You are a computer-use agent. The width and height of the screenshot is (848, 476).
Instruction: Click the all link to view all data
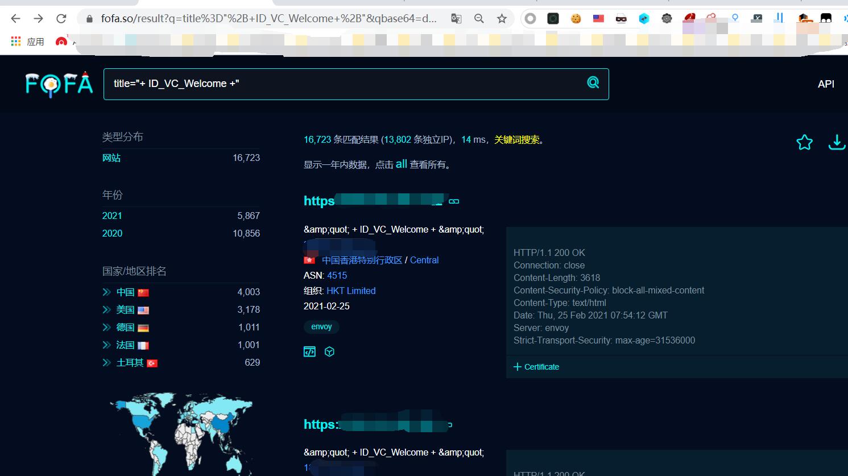point(402,164)
